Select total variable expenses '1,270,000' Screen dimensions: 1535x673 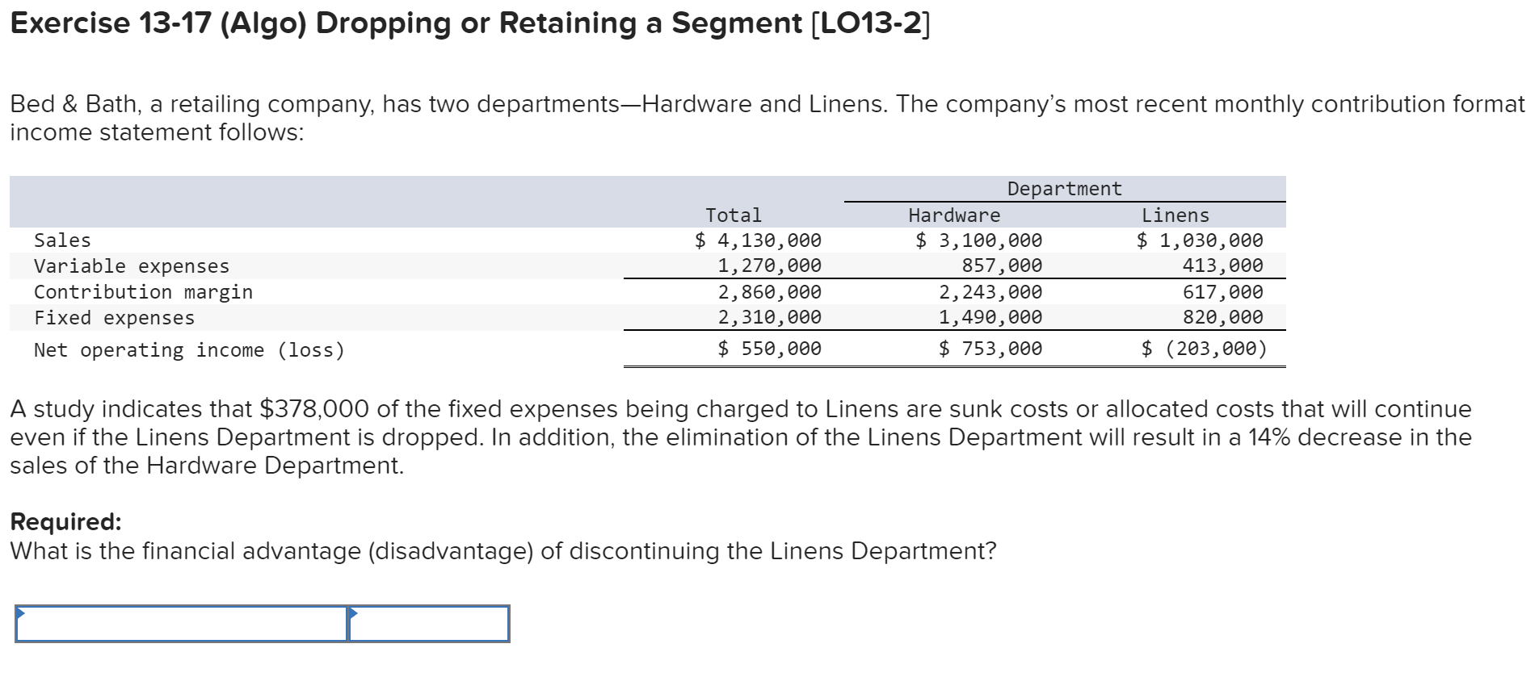pyautogui.click(x=770, y=265)
